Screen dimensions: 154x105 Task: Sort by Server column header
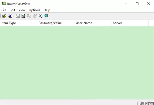tap(130, 23)
